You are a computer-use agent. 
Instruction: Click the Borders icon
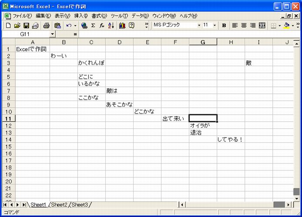coord(273,25)
